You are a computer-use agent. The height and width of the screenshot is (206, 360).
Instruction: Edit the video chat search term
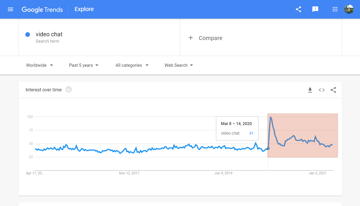49,34
